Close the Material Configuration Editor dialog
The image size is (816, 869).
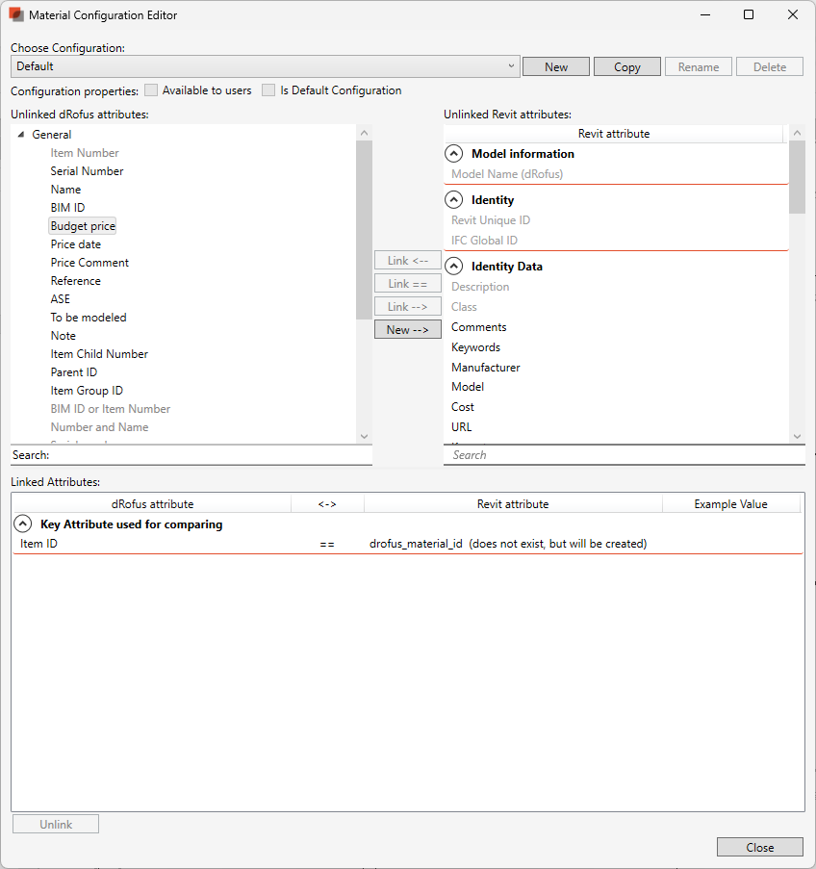point(759,847)
